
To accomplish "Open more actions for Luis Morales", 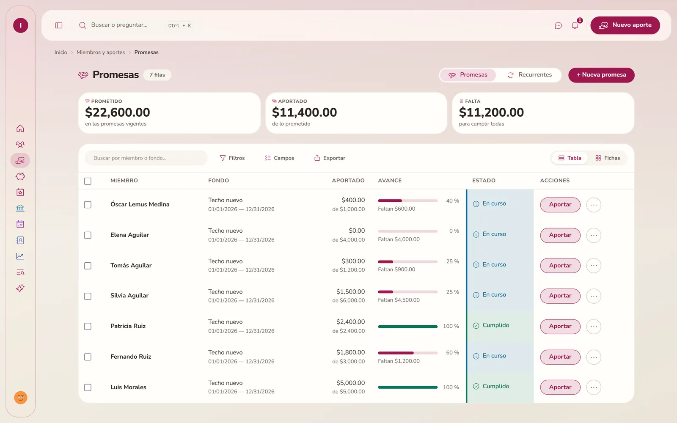I will tap(594, 387).
